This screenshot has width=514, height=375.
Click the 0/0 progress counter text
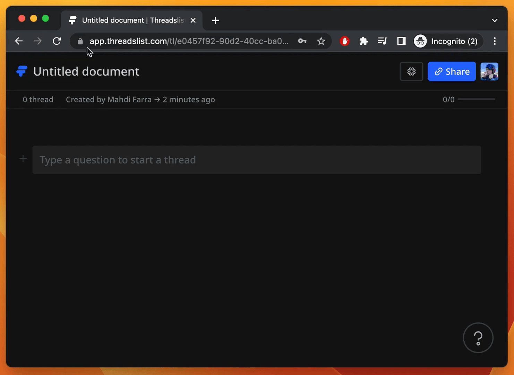[448, 100]
